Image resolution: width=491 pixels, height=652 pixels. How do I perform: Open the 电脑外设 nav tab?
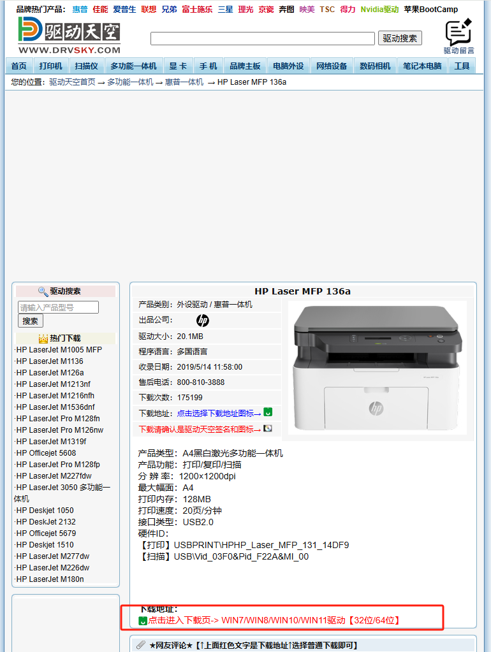pos(288,66)
